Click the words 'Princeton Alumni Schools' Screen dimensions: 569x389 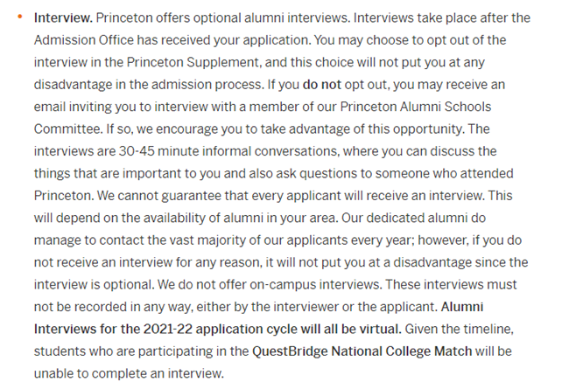tap(416, 107)
